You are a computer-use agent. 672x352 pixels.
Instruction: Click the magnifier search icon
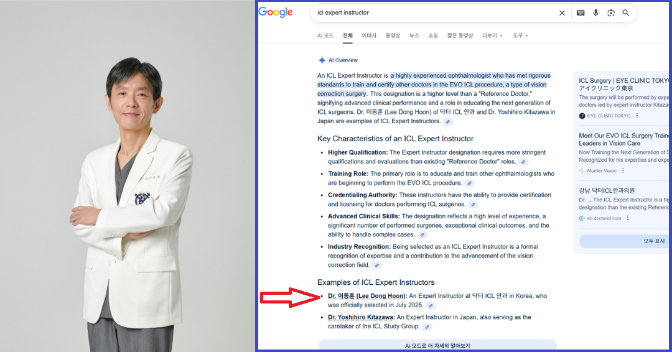[x=626, y=13]
